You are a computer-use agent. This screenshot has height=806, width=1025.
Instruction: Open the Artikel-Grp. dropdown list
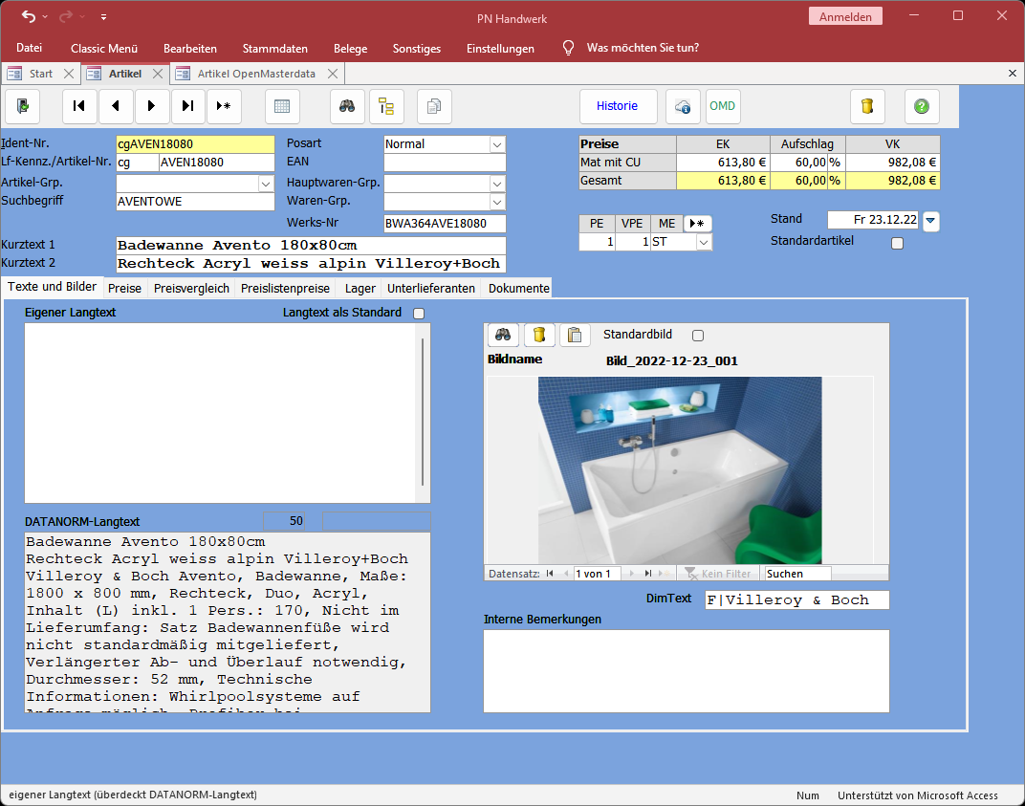point(266,183)
